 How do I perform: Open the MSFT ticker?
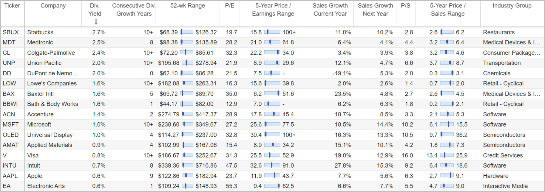click(11, 124)
